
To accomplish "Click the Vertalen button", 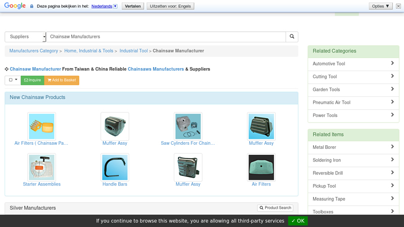I will (x=133, y=6).
